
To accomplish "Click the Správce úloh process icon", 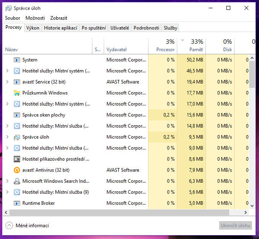I will pos(17,137).
